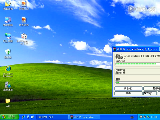Select the 回收站 recycle bin icon
The height and width of the screenshot is (120, 160).
[x=8, y=54]
